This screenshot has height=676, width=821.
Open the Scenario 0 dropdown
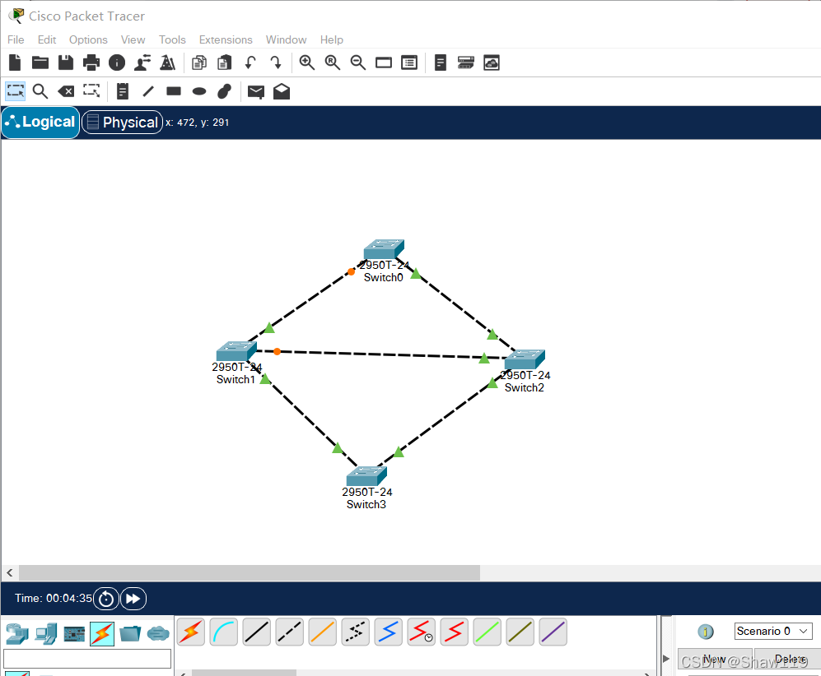pos(773,631)
